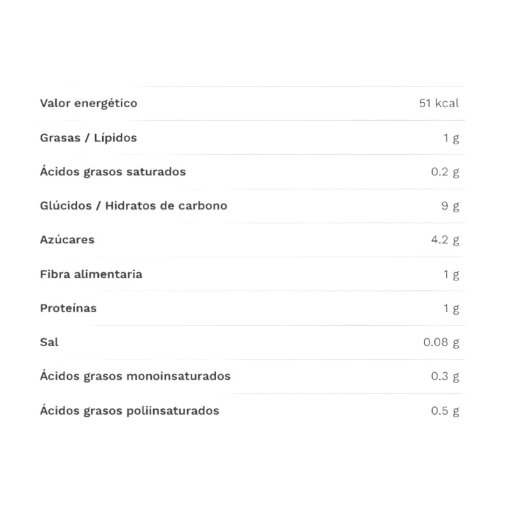
Task: Select the 0.5 g polyunsaturated value
Action: point(445,411)
